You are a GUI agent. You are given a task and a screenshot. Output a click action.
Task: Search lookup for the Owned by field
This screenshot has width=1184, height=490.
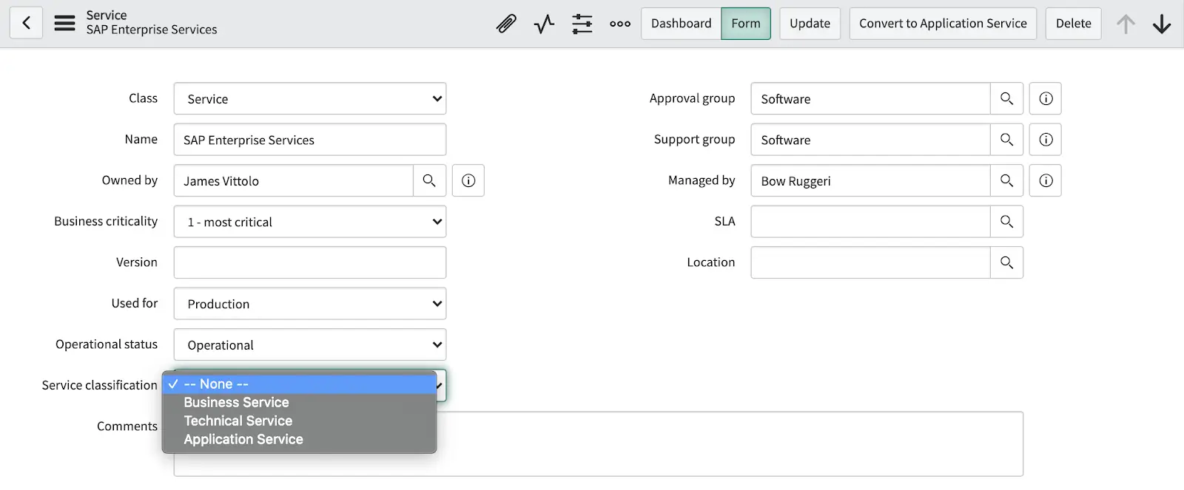click(429, 180)
